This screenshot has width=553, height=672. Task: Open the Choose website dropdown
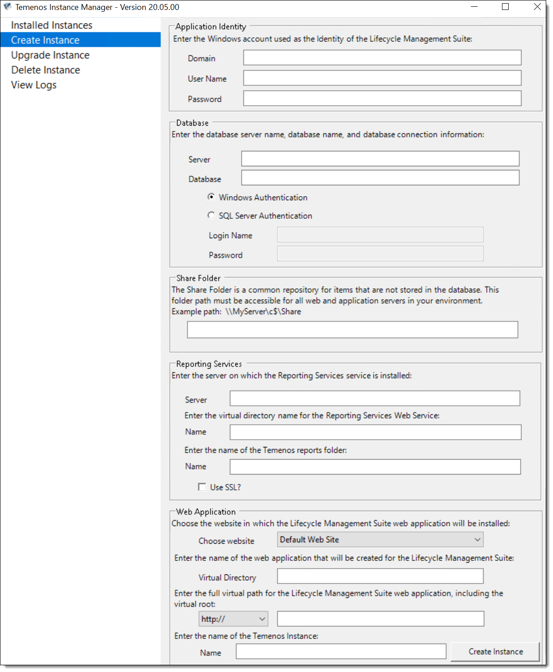(380, 540)
